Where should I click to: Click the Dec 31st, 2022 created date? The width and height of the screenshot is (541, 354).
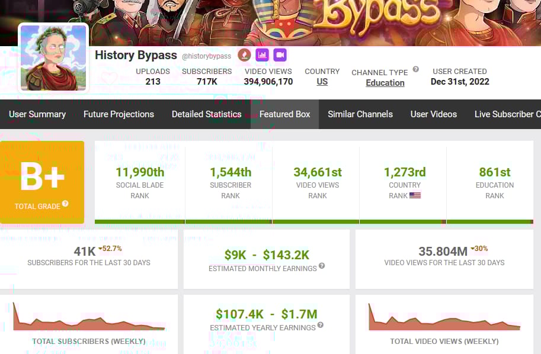[x=460, y=82]
